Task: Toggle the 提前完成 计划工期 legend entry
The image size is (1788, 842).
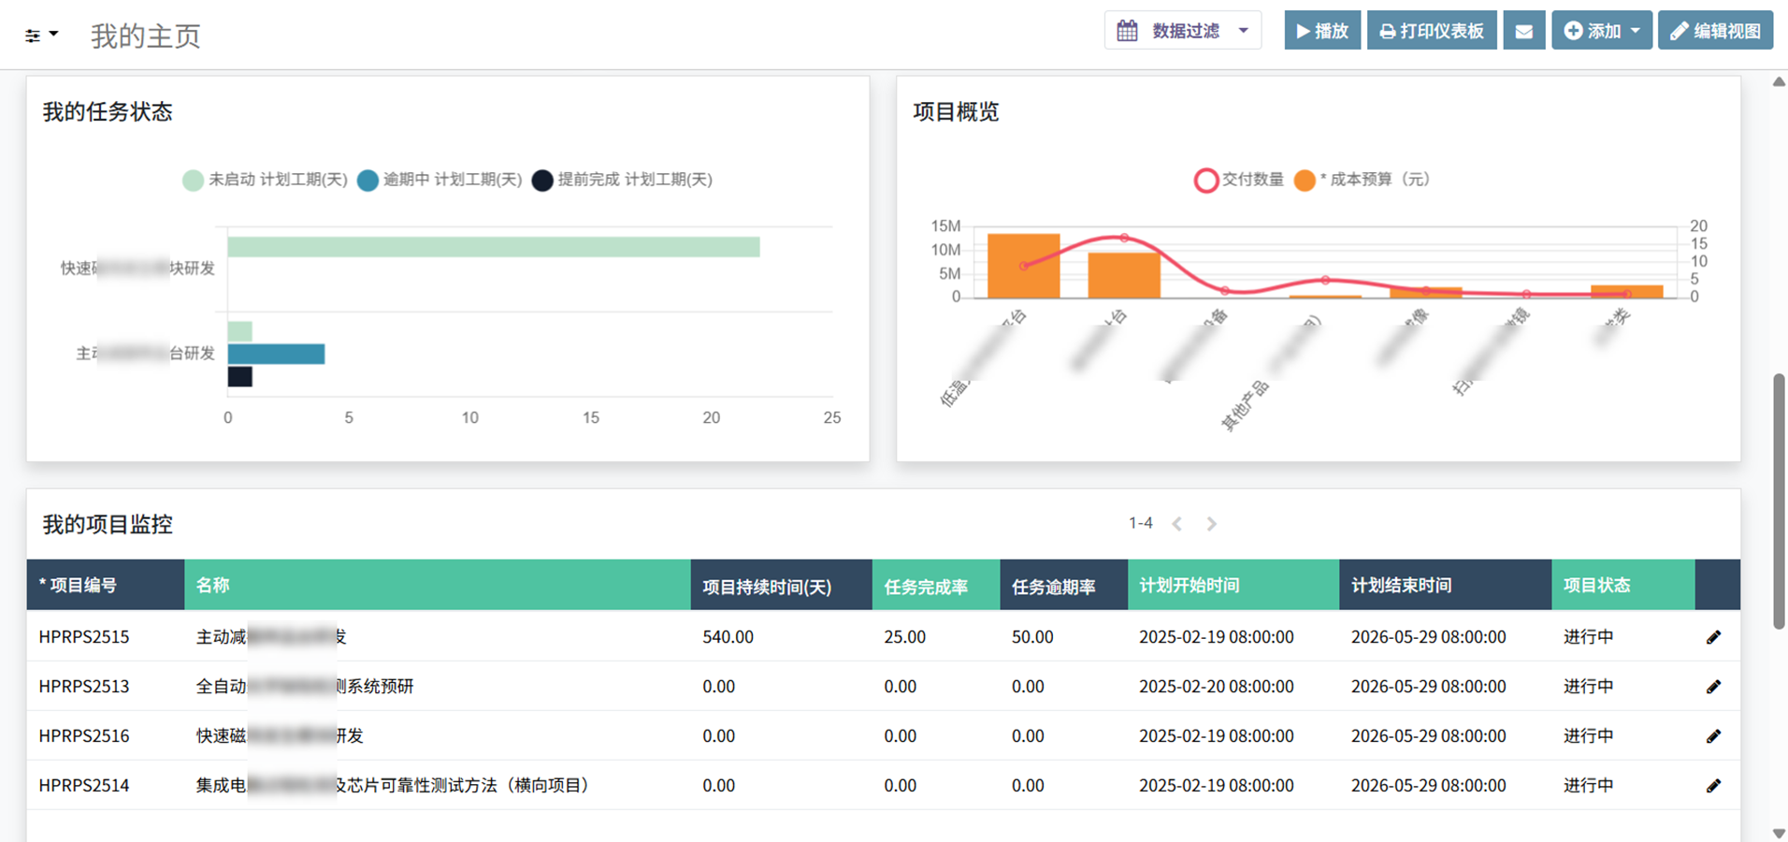Action: point(623,180)
